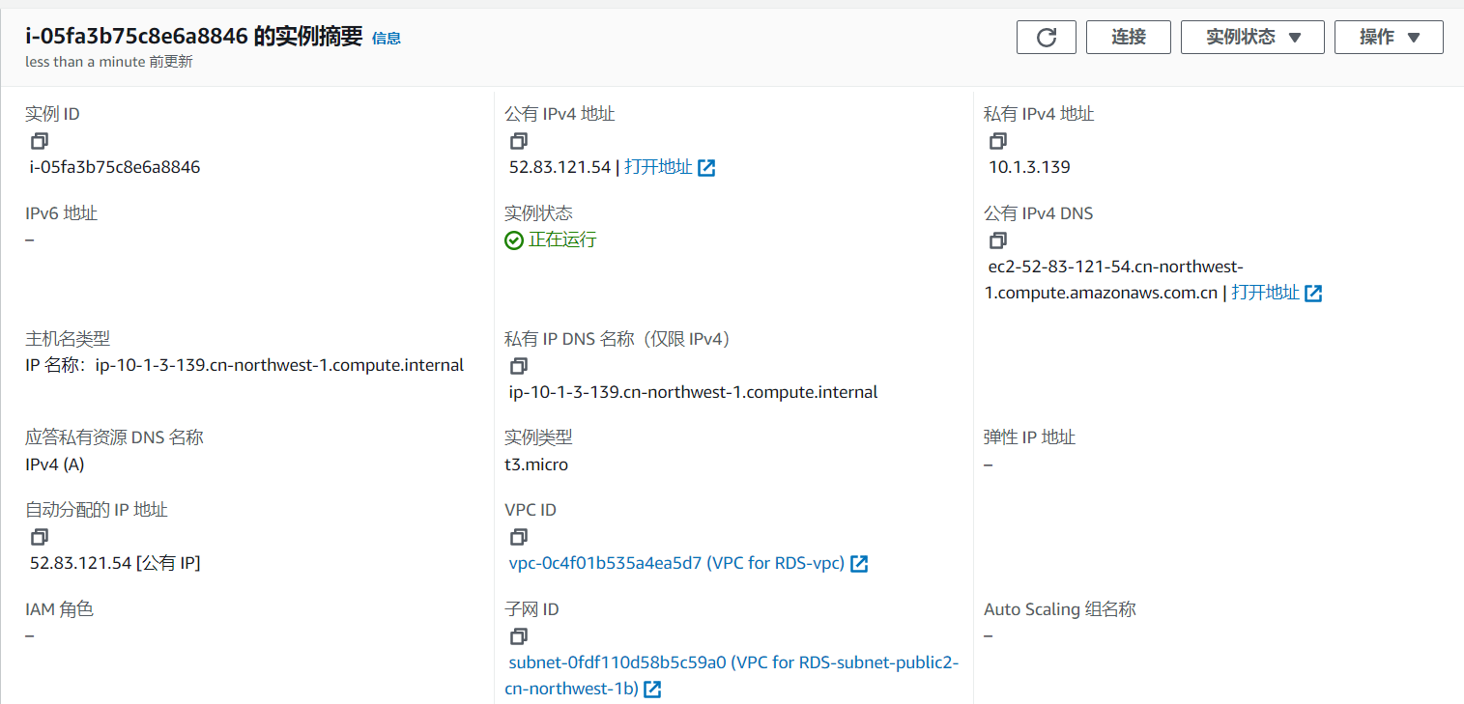Copy the auto-assigned IP address

pos(40,536)
